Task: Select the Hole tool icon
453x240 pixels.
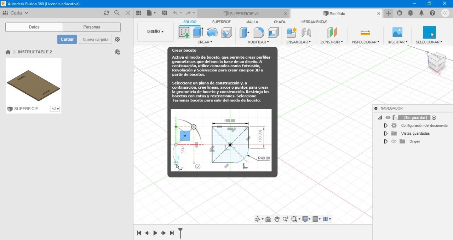Action: (226, 33)
